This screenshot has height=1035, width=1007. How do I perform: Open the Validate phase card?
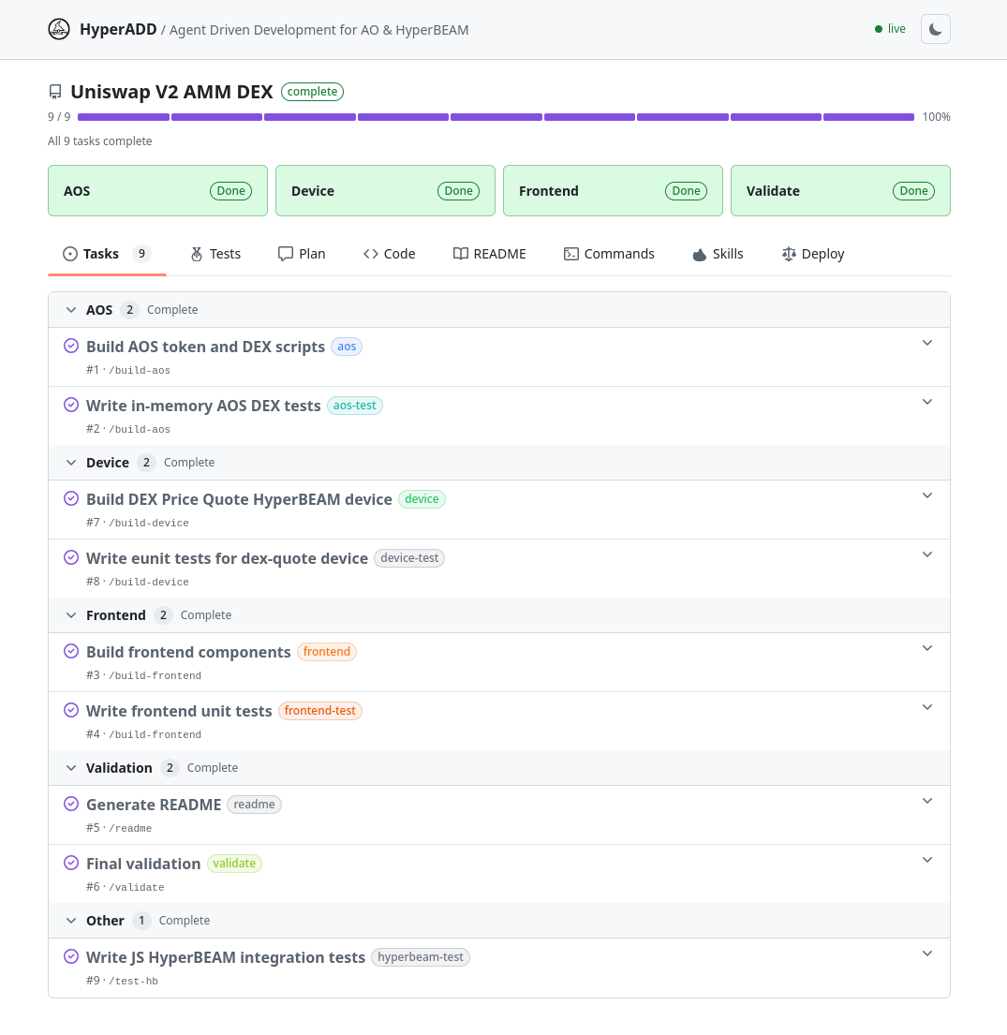point(839,191)
